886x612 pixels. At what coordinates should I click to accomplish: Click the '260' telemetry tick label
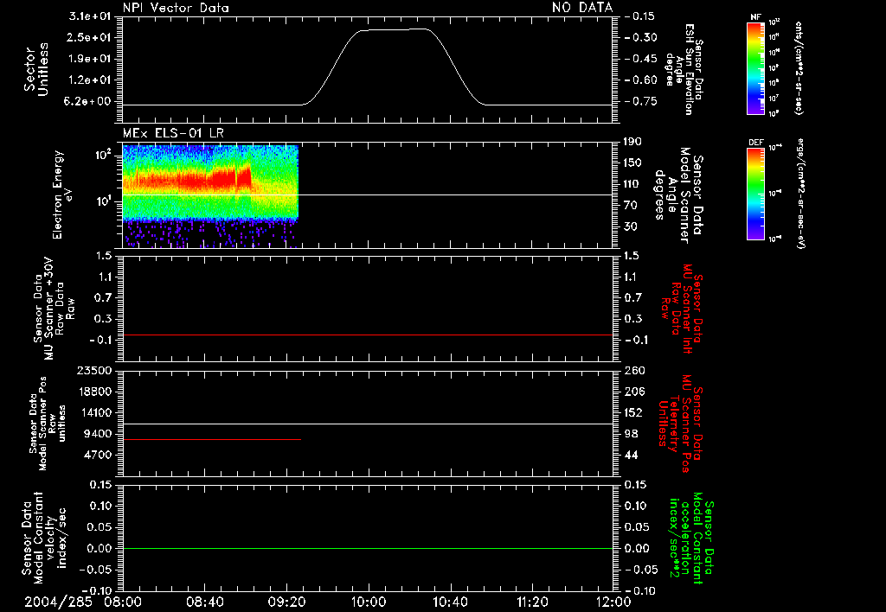click(x=632, y=370)
